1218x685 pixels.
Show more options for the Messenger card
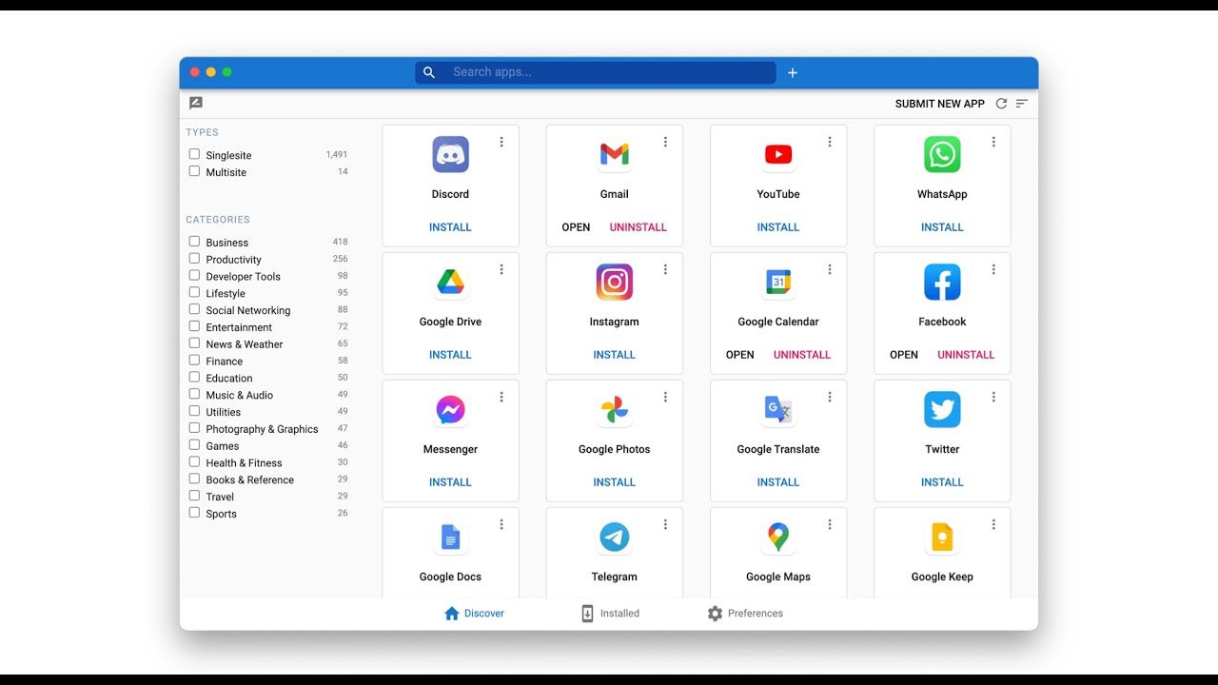[x=501, y=397]
